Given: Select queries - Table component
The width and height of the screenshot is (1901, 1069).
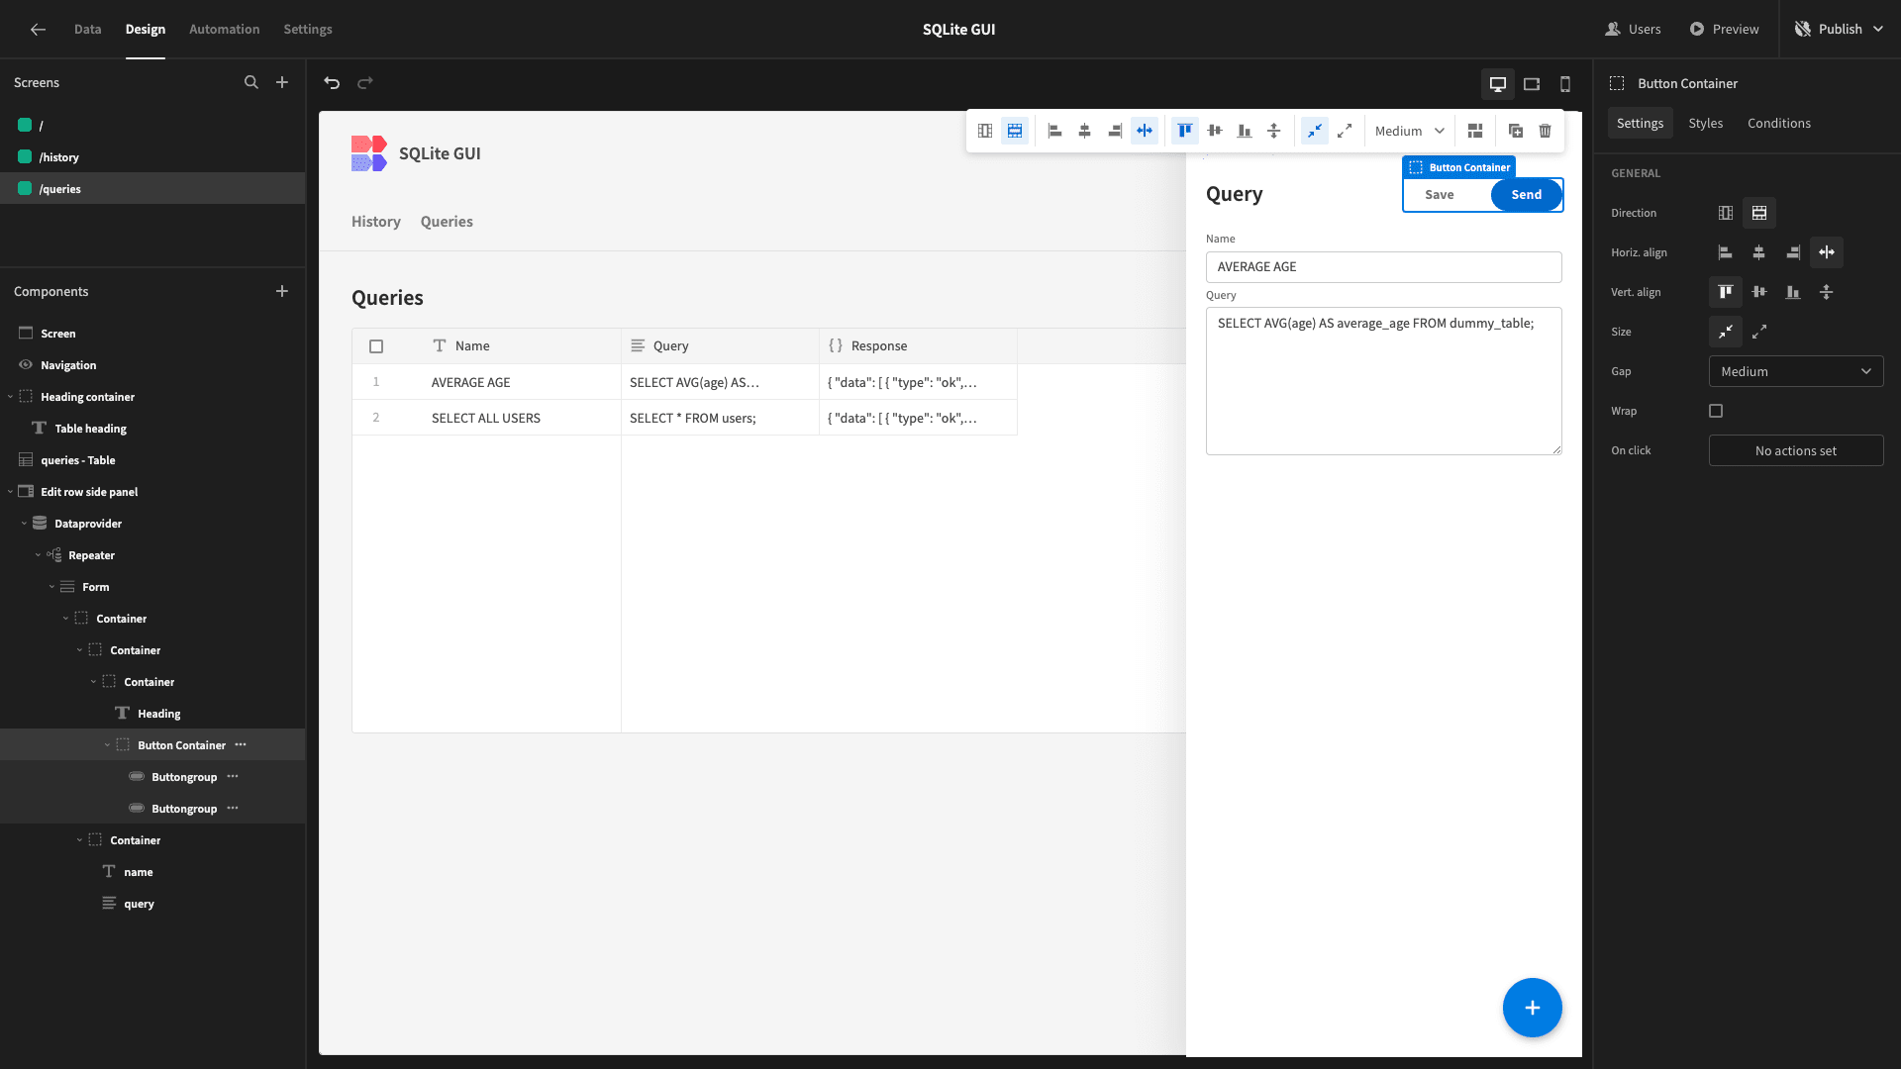Looking at the screenshot, I should (152, 460).
